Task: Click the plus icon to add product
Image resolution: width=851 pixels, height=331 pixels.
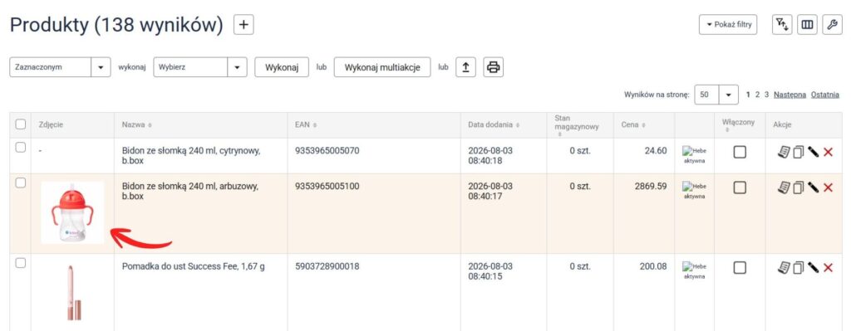Action: pos(243,25)
